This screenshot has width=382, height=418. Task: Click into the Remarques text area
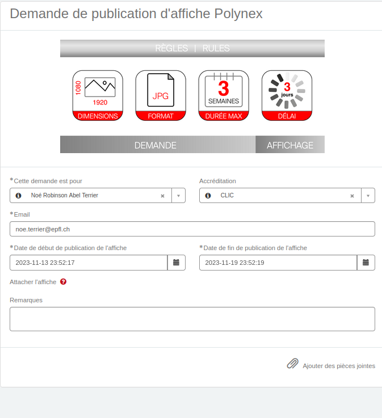click(x=192, y=319)
